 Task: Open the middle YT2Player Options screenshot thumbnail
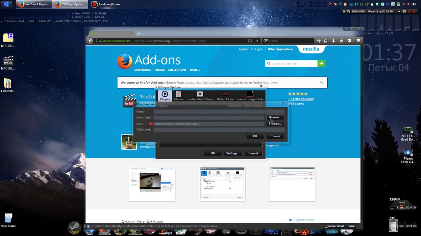click(222, 184)
